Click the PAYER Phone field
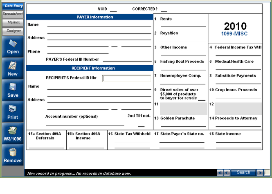272x194 pixels. (x=78, y=52)
